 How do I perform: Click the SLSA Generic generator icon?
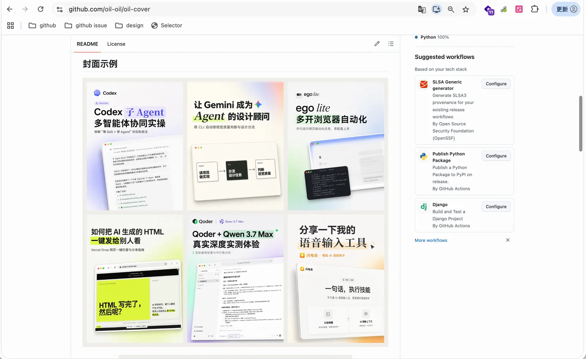coord(424,84)
